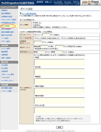101x132 pixels.
Task: Click the 最低 usable points input
Action: 41,52
